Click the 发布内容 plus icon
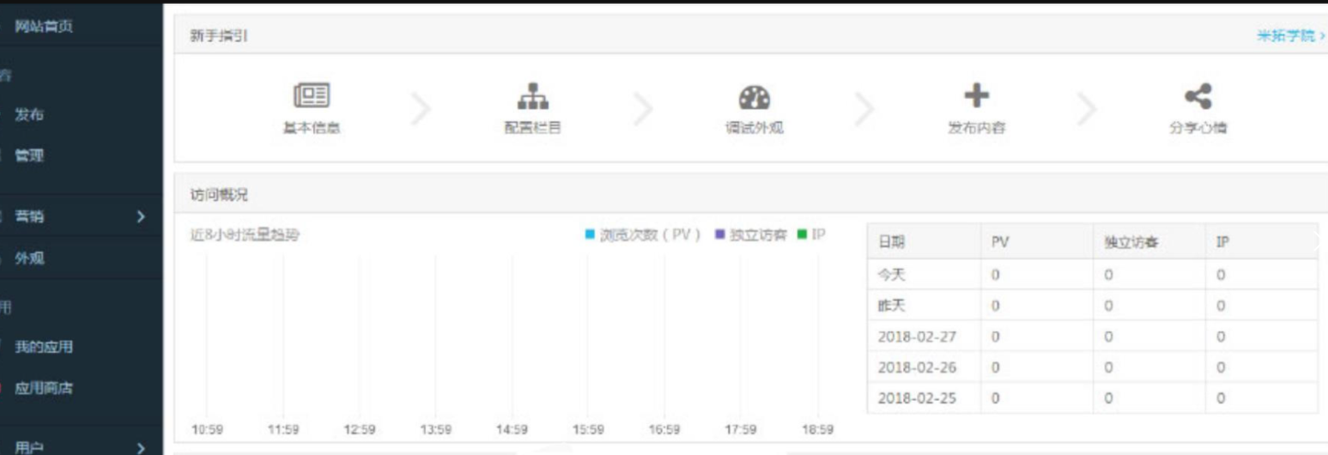This screenshot has height=455, width=1328. (x=976, y=95)
